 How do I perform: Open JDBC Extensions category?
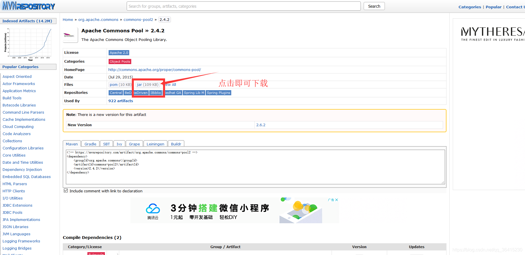17,205
